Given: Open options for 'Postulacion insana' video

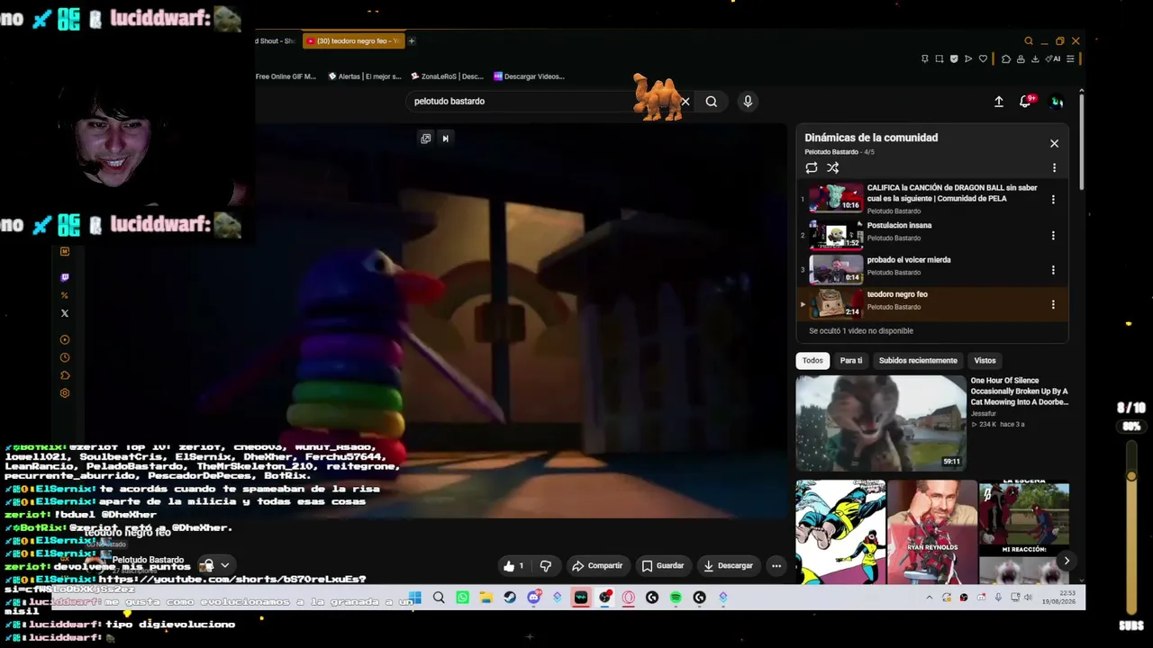Looking at the screenshot, I should [1053, 236].
